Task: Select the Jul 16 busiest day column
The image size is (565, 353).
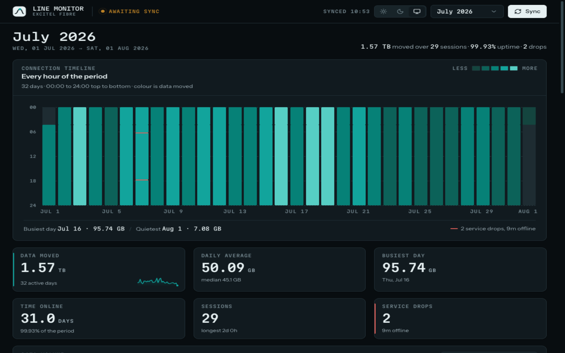Action: [x=281, y=156]
